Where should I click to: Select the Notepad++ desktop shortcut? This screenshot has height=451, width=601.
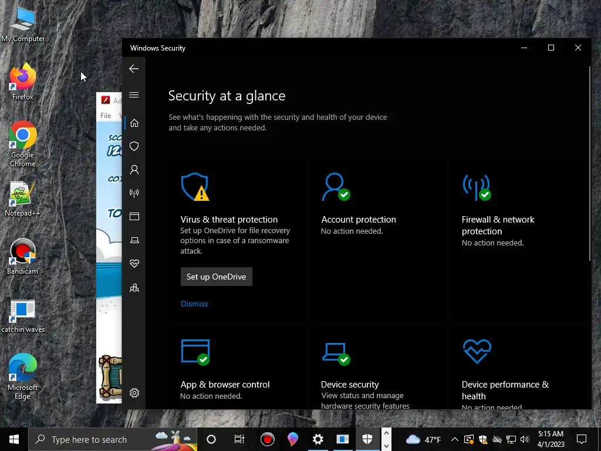tap(22, 198)
